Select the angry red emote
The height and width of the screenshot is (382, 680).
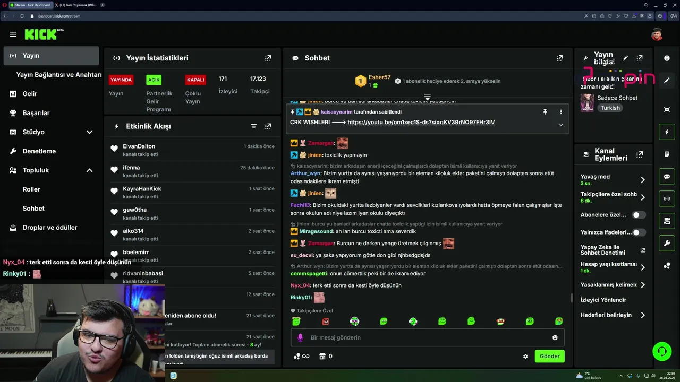point(326,321)
